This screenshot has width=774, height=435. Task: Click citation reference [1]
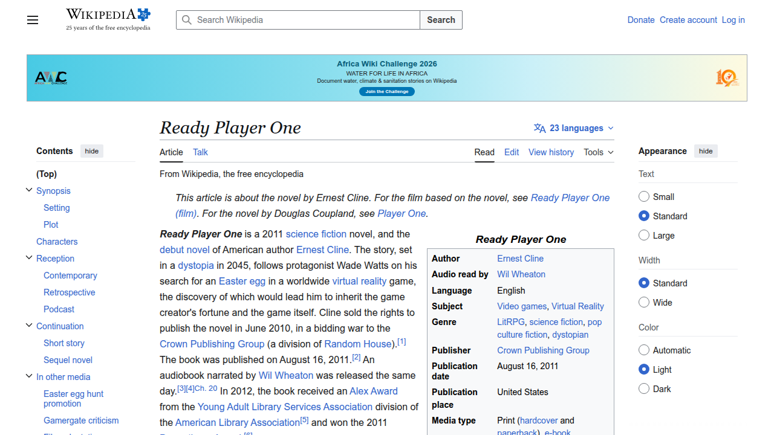(x=402, y=341)
